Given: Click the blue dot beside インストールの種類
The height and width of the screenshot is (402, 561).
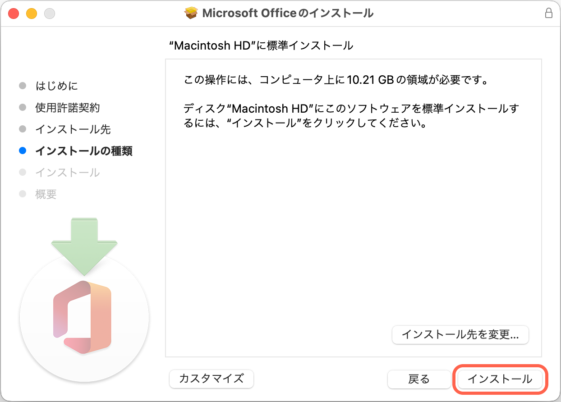Looking at the screenshot, I should (x=23, y=151).
